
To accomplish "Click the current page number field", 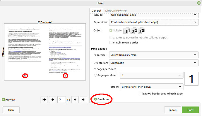I will 61,99.
